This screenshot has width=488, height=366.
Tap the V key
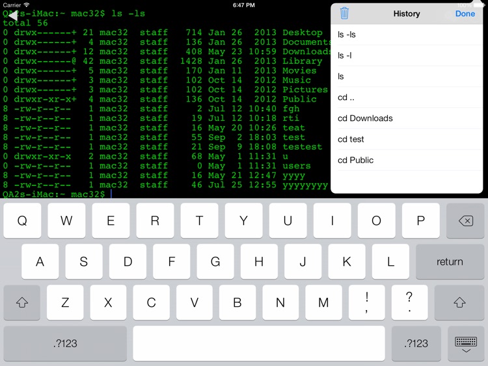click(194, 302)
